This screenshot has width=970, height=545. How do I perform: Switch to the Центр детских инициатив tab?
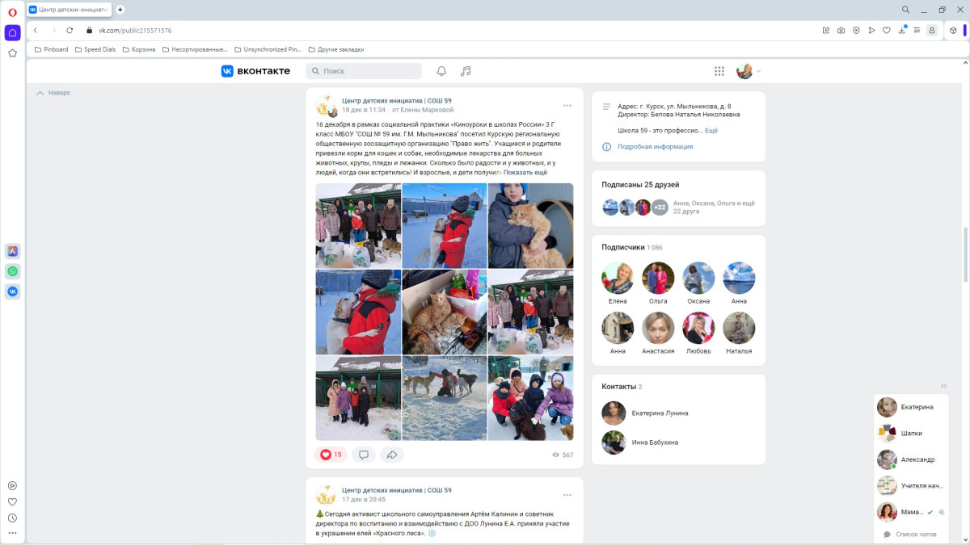tap(70, 10)
